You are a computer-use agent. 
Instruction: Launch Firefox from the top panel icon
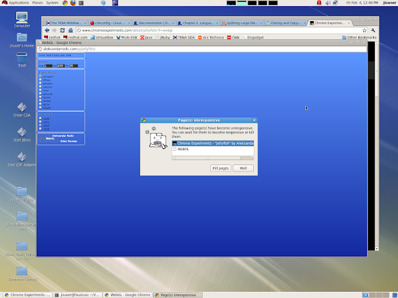click(x=73, y=2)
